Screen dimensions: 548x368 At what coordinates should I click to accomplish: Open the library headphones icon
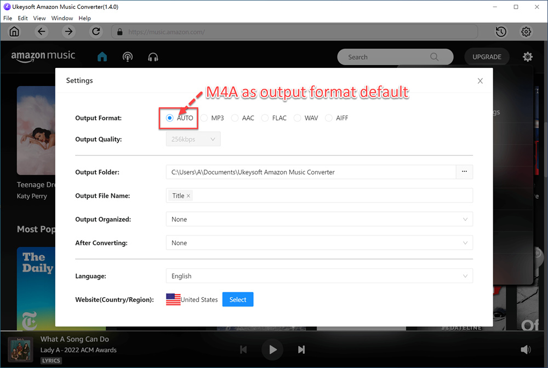tap(153, 56)
